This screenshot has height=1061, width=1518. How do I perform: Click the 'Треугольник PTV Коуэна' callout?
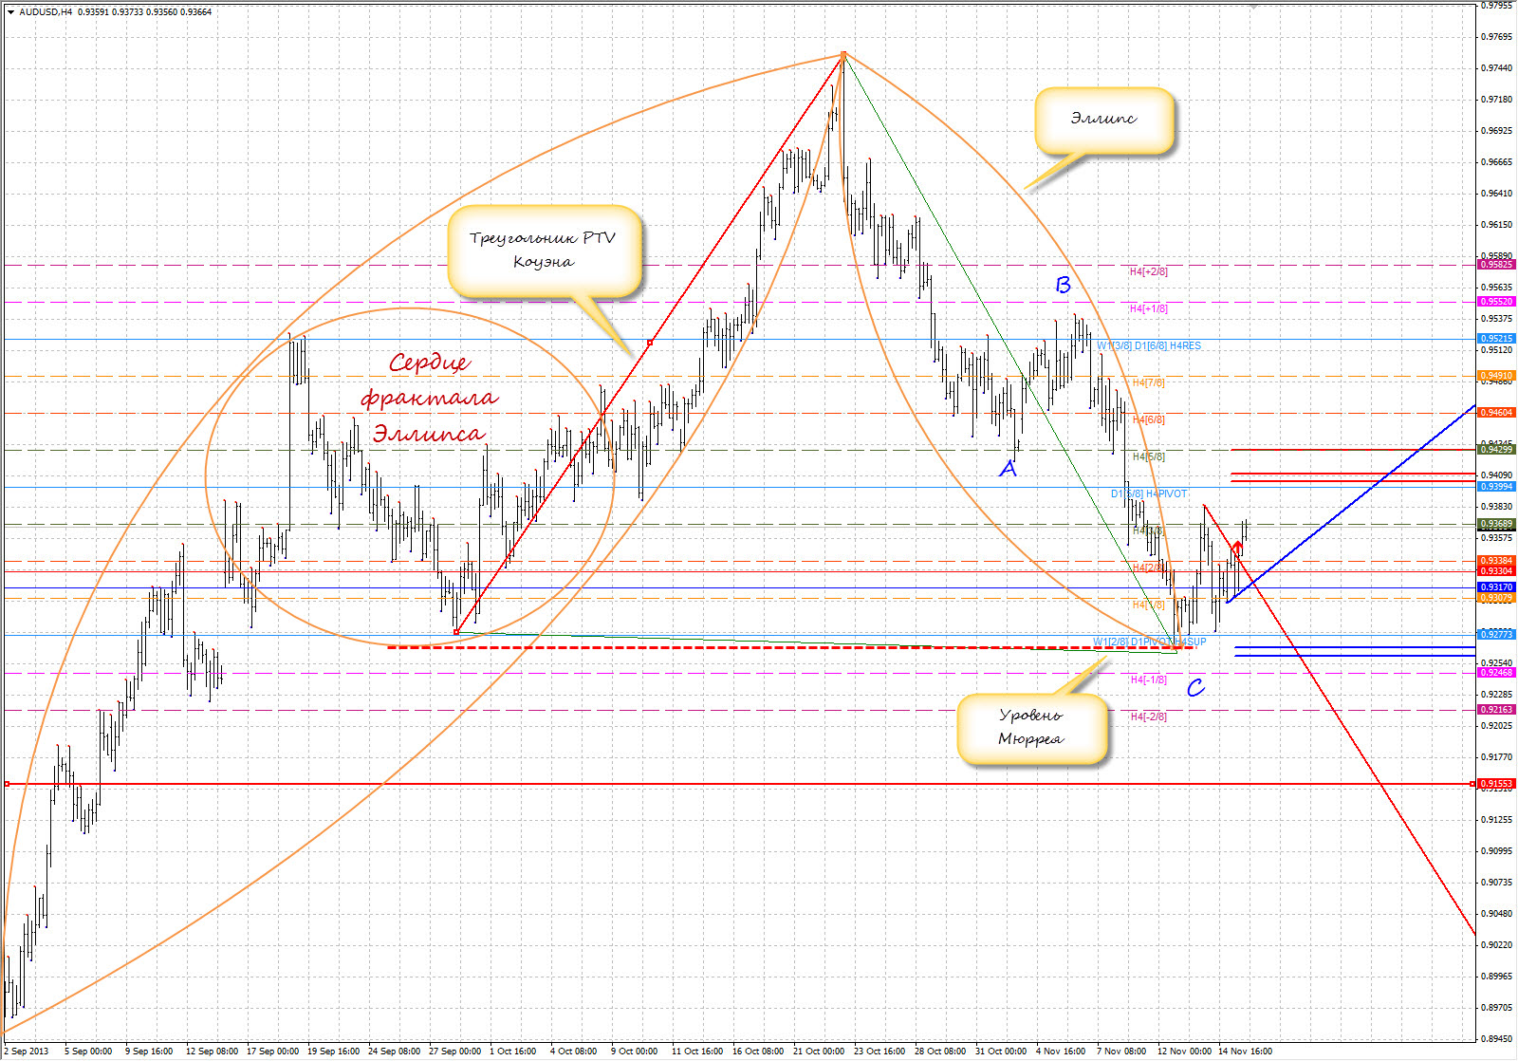point(544,251)
